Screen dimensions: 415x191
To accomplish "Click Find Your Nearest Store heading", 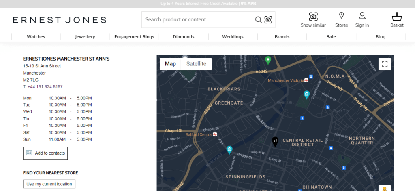I will tap(51, 173).
